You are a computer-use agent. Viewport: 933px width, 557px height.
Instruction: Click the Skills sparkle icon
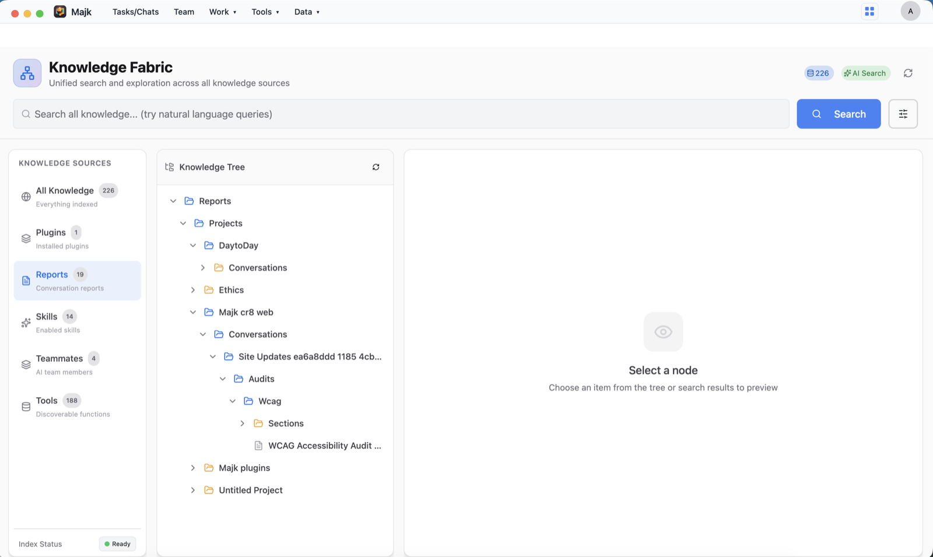26,323
